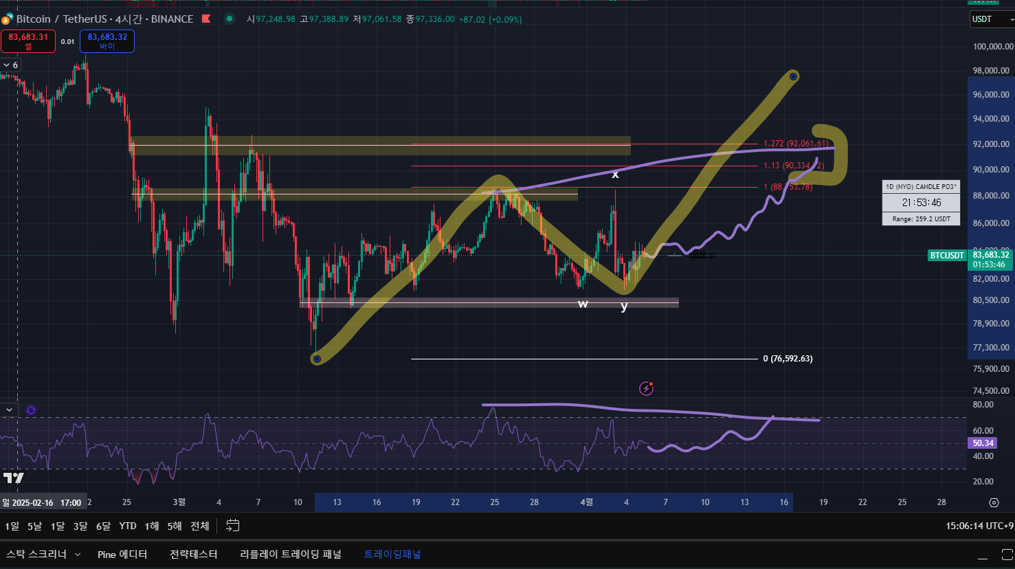Viewport: 1015px width, 569px height.
Task: Maximize the bottom panel
Action: [1007, 554]
